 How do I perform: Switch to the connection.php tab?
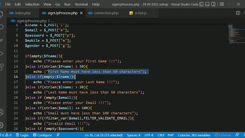point(106,13)
